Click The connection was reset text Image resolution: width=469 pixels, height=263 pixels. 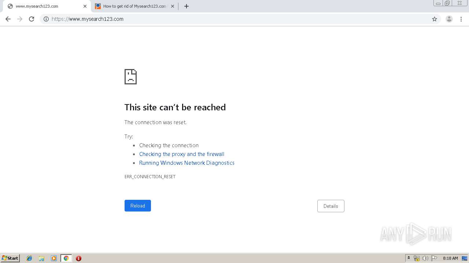click(155, 122)
